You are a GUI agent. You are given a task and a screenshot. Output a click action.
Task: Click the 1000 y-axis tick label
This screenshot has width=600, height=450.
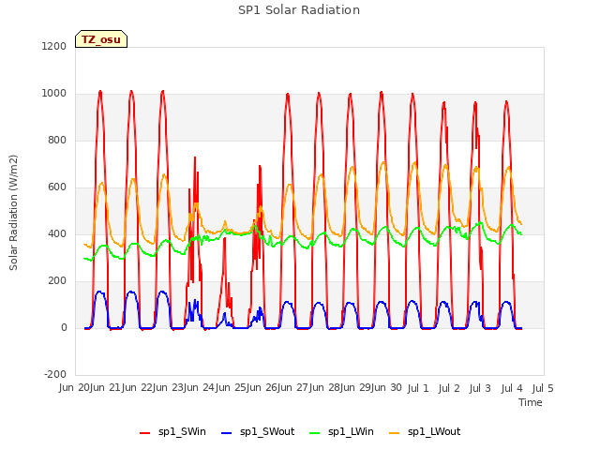pos(54,94)
